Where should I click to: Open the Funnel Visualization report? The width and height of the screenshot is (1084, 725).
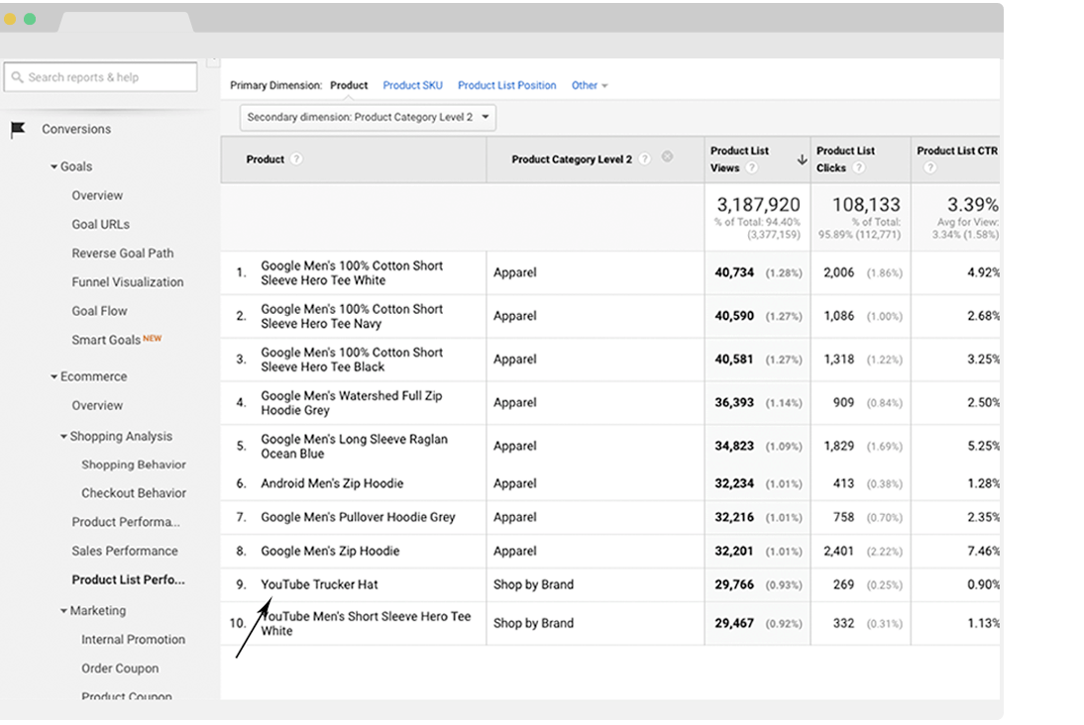click(127, 282)
